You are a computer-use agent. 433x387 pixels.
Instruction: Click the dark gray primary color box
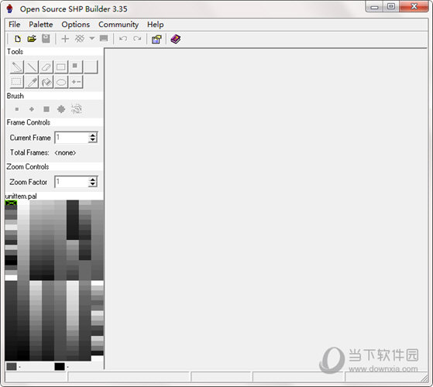coord(12,367)
